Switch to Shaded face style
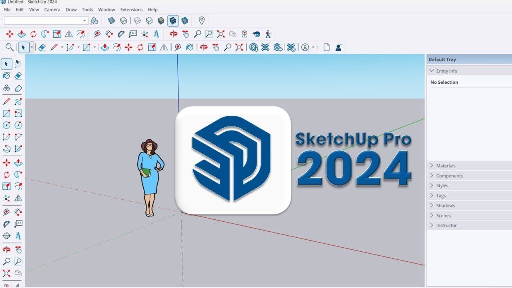The height and width of the screenshot is (288, 512). pos(161,21)
